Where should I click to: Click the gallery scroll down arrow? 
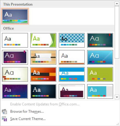coord(117,97)
